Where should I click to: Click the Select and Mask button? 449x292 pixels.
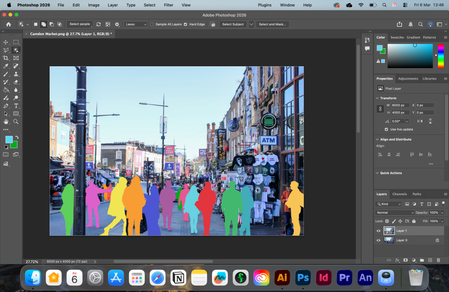[272, 24]
